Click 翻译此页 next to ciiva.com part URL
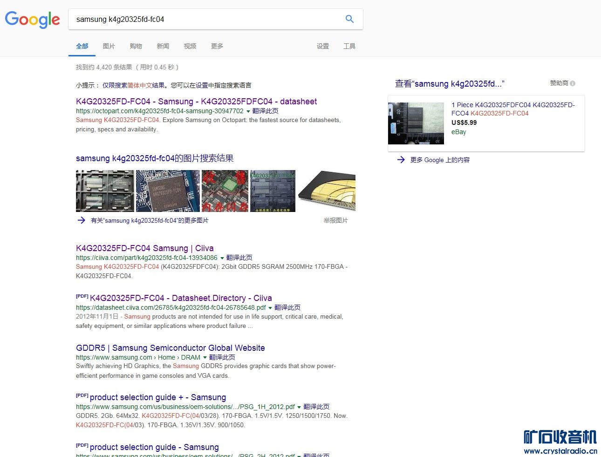 pos(239,258)
